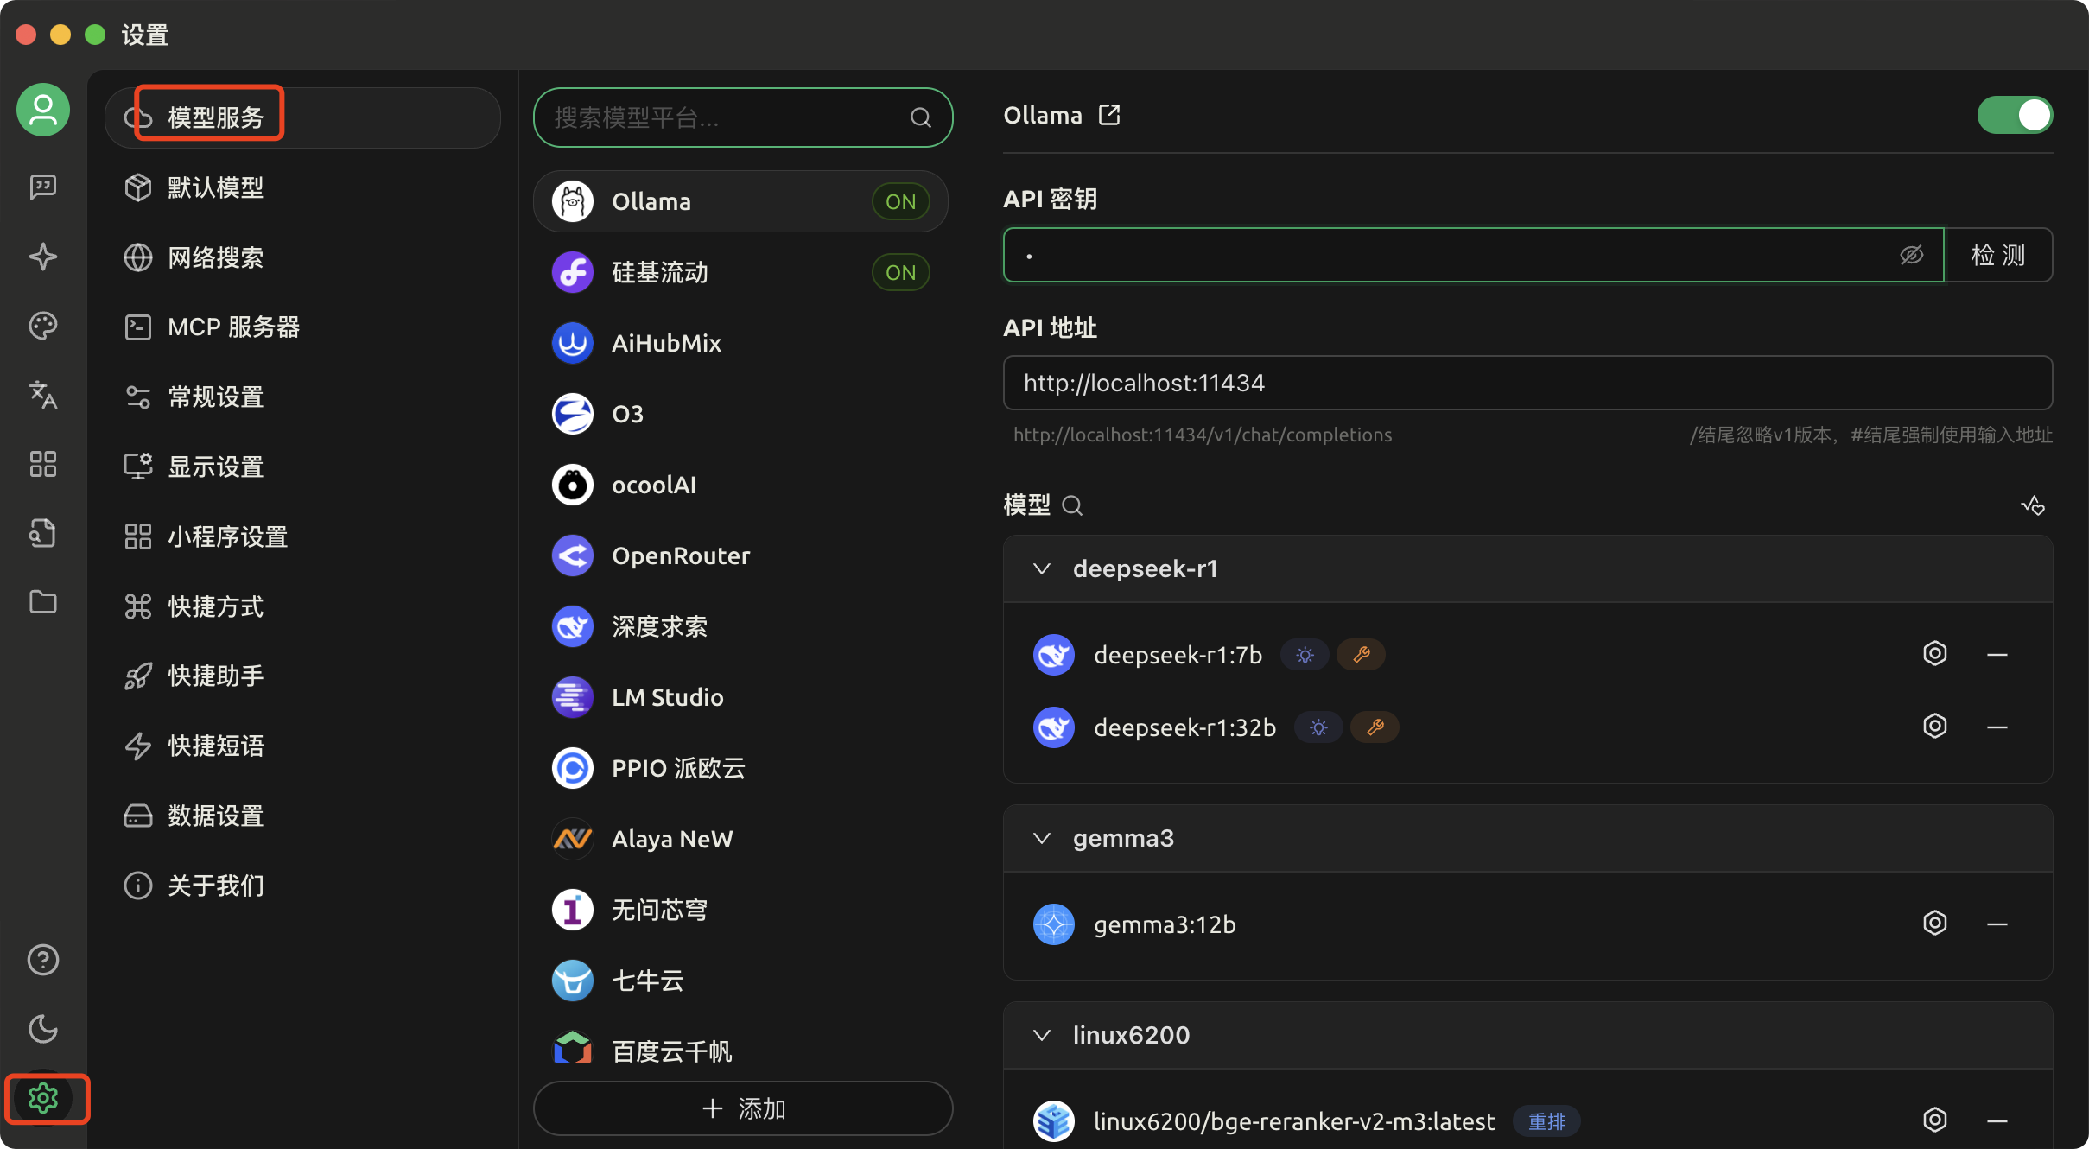Viewport: 2089px width, 1149px height.
Task: Open the help question mark icon
Action: pos(43,960)
